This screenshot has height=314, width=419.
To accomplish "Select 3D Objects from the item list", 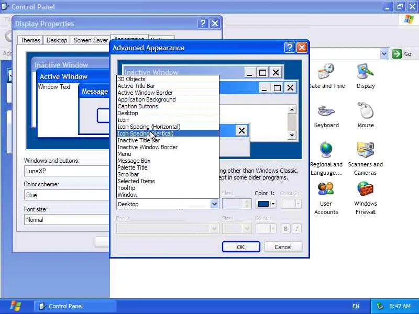I will tap(168, 79).
